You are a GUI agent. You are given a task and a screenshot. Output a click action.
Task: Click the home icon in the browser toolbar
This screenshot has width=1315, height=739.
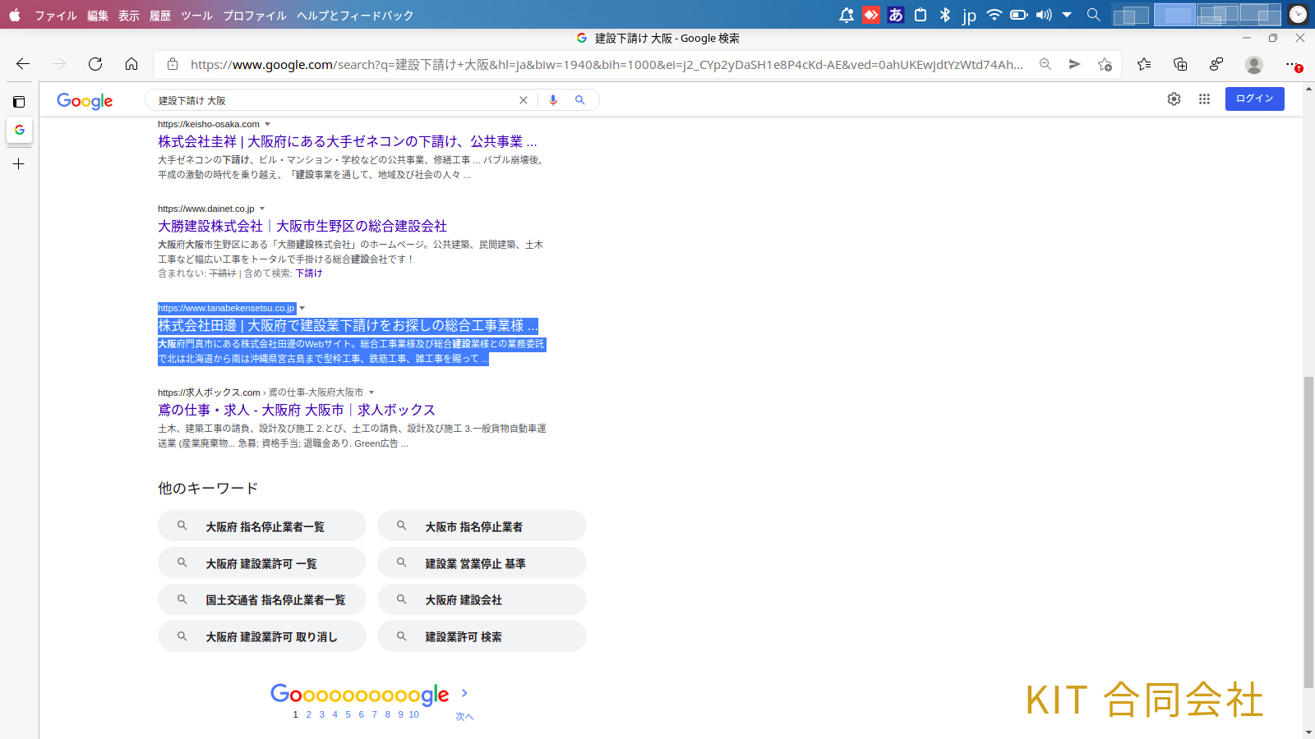131,64
